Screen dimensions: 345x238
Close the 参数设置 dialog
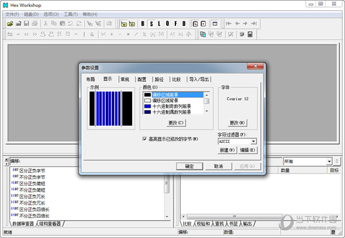[x=255, y=66]
